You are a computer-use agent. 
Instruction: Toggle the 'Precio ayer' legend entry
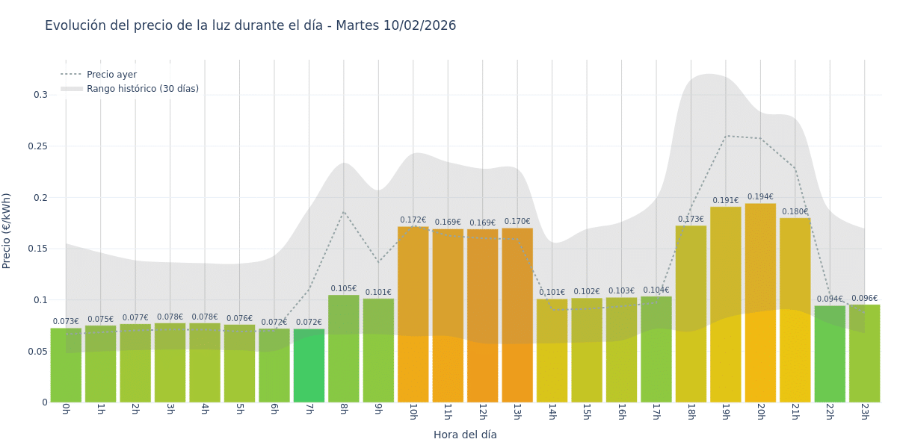pos(111,75)
